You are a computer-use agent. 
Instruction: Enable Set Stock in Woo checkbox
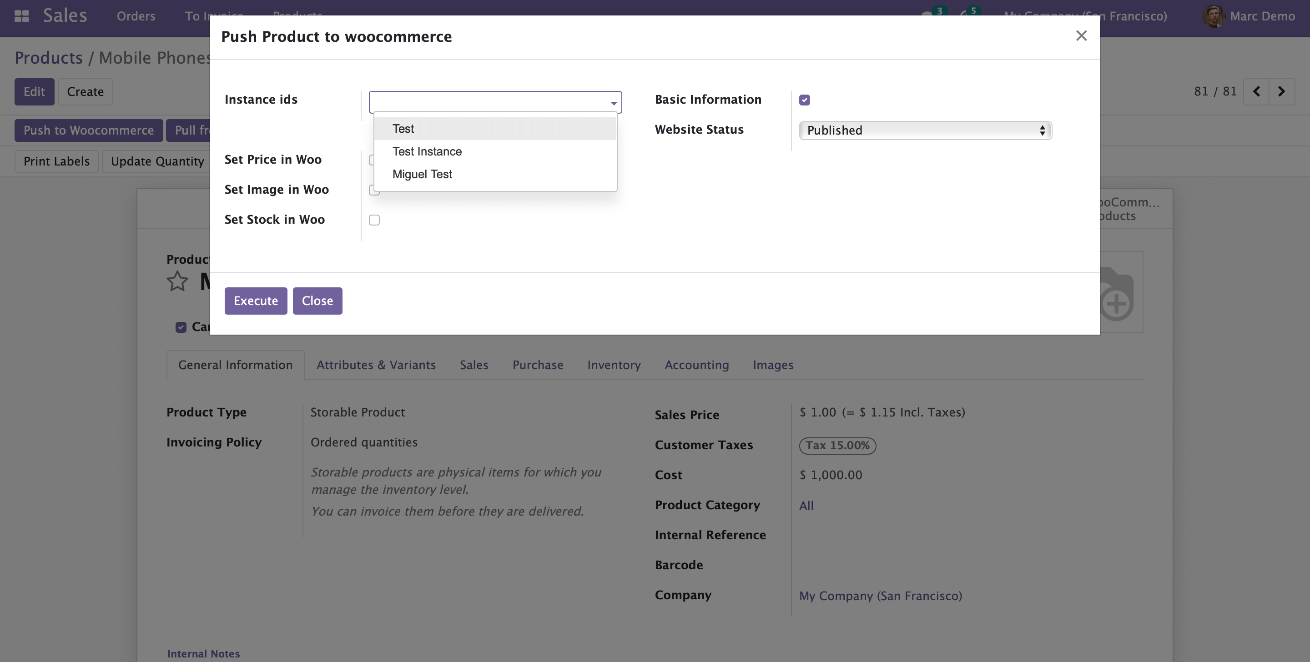(x=374, y=220)
